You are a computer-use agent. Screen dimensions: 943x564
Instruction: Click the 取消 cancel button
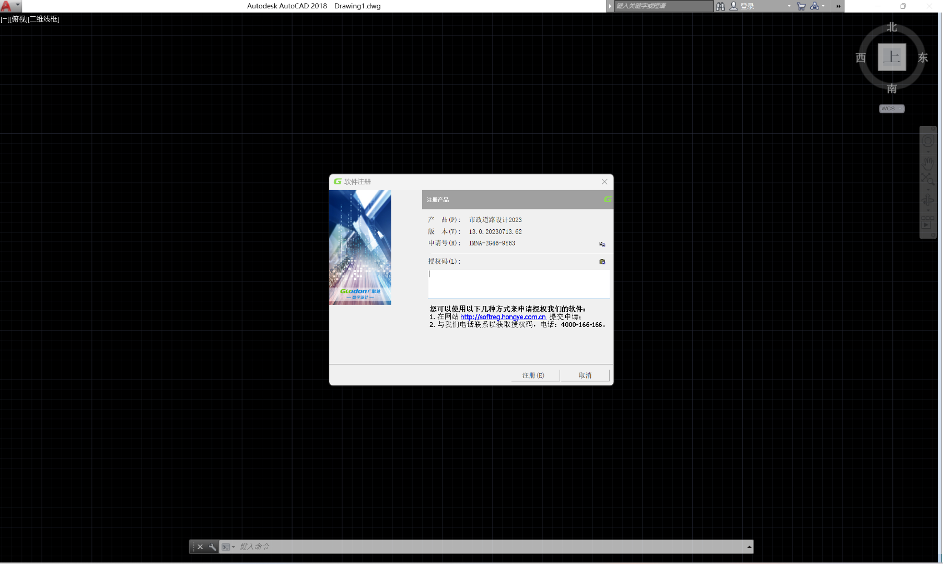coord(585,375)
